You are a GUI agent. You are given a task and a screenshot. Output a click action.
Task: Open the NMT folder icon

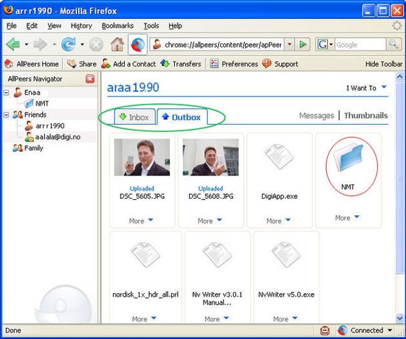pyautogui.click(x=349, y=158)
